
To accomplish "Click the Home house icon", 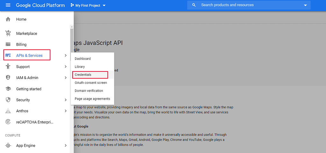I will click(x=8, y=19).
